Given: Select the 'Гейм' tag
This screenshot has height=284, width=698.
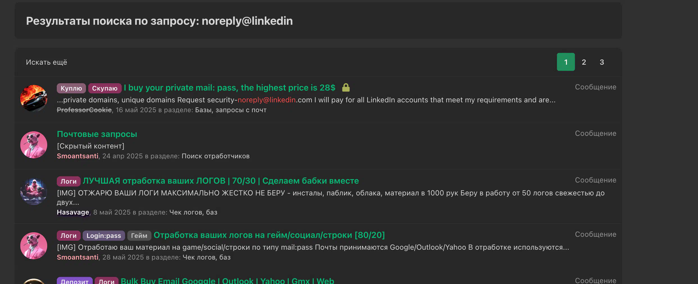Looking at the screenshot, I should pyautogui.click(x=139, y=235).
